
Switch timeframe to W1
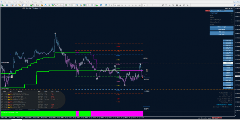coord(136,5)
